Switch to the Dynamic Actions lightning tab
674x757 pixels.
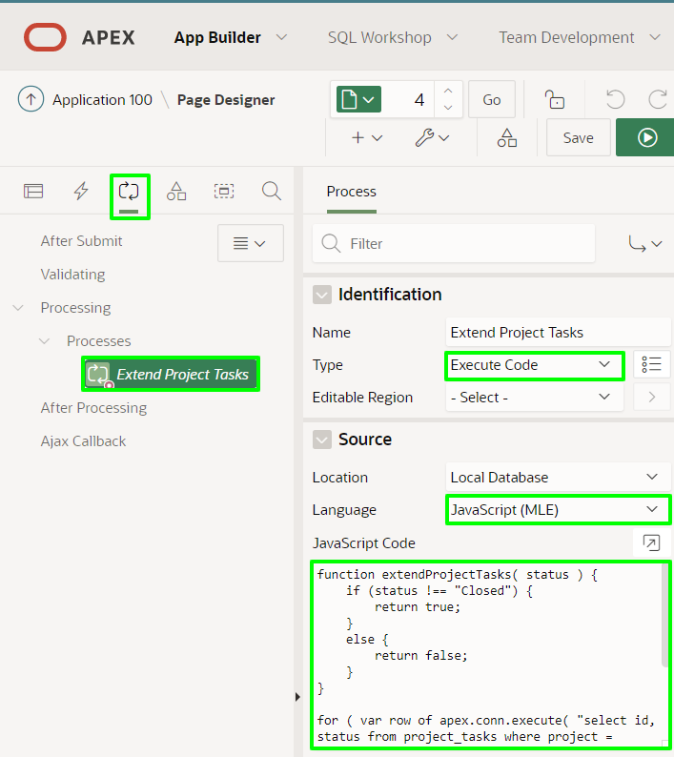81,192
